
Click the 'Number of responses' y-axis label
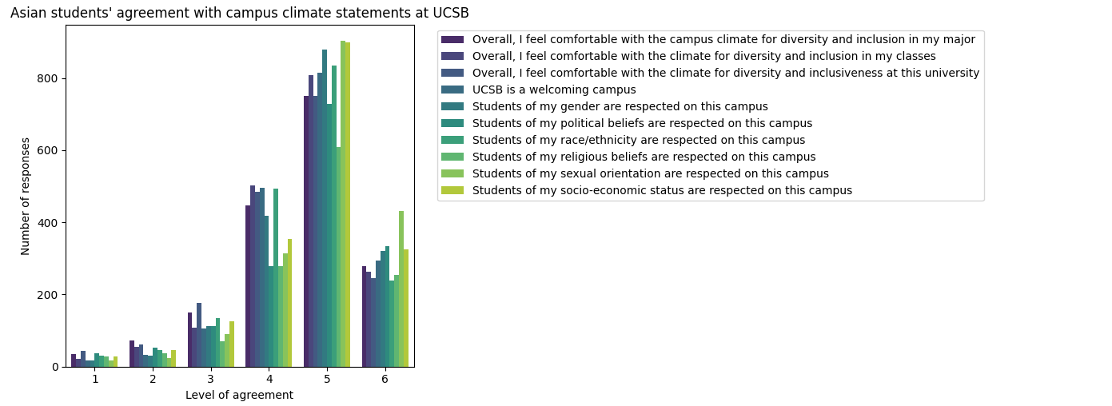26,196
